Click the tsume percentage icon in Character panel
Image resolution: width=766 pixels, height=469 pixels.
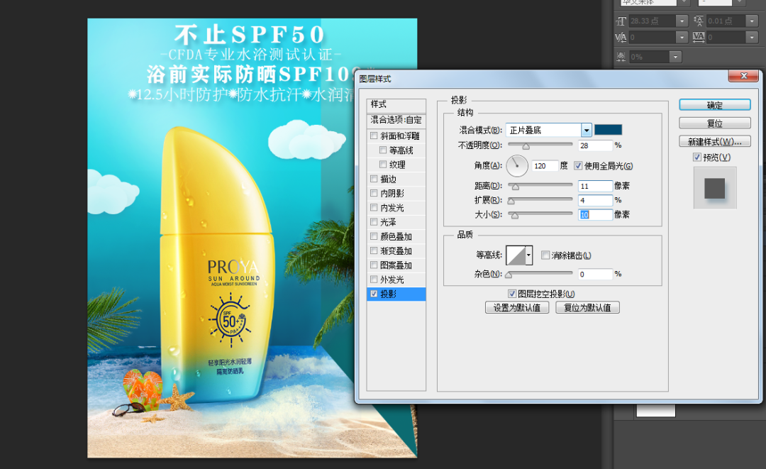click(620, 55)
